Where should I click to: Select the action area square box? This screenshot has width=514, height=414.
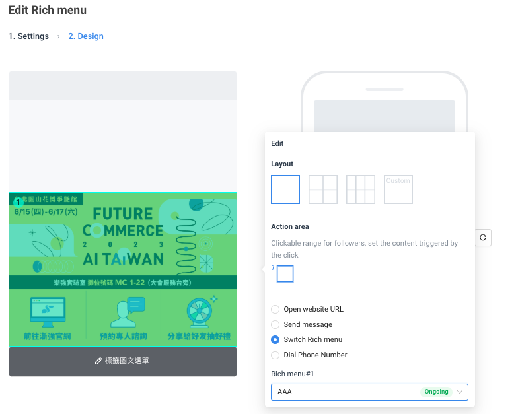[285, 274]
